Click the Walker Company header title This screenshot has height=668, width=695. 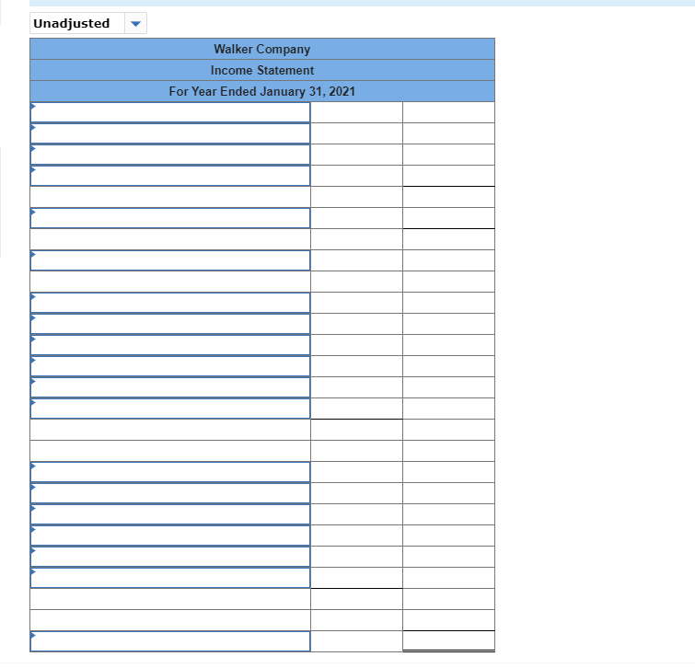262,49
